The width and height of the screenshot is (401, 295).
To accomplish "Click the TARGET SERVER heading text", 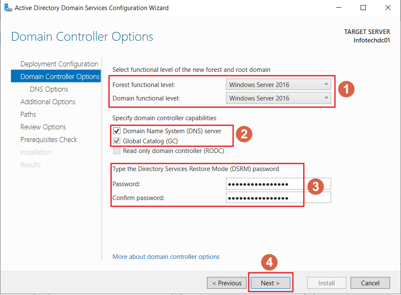I will click(x=367, y=32).
